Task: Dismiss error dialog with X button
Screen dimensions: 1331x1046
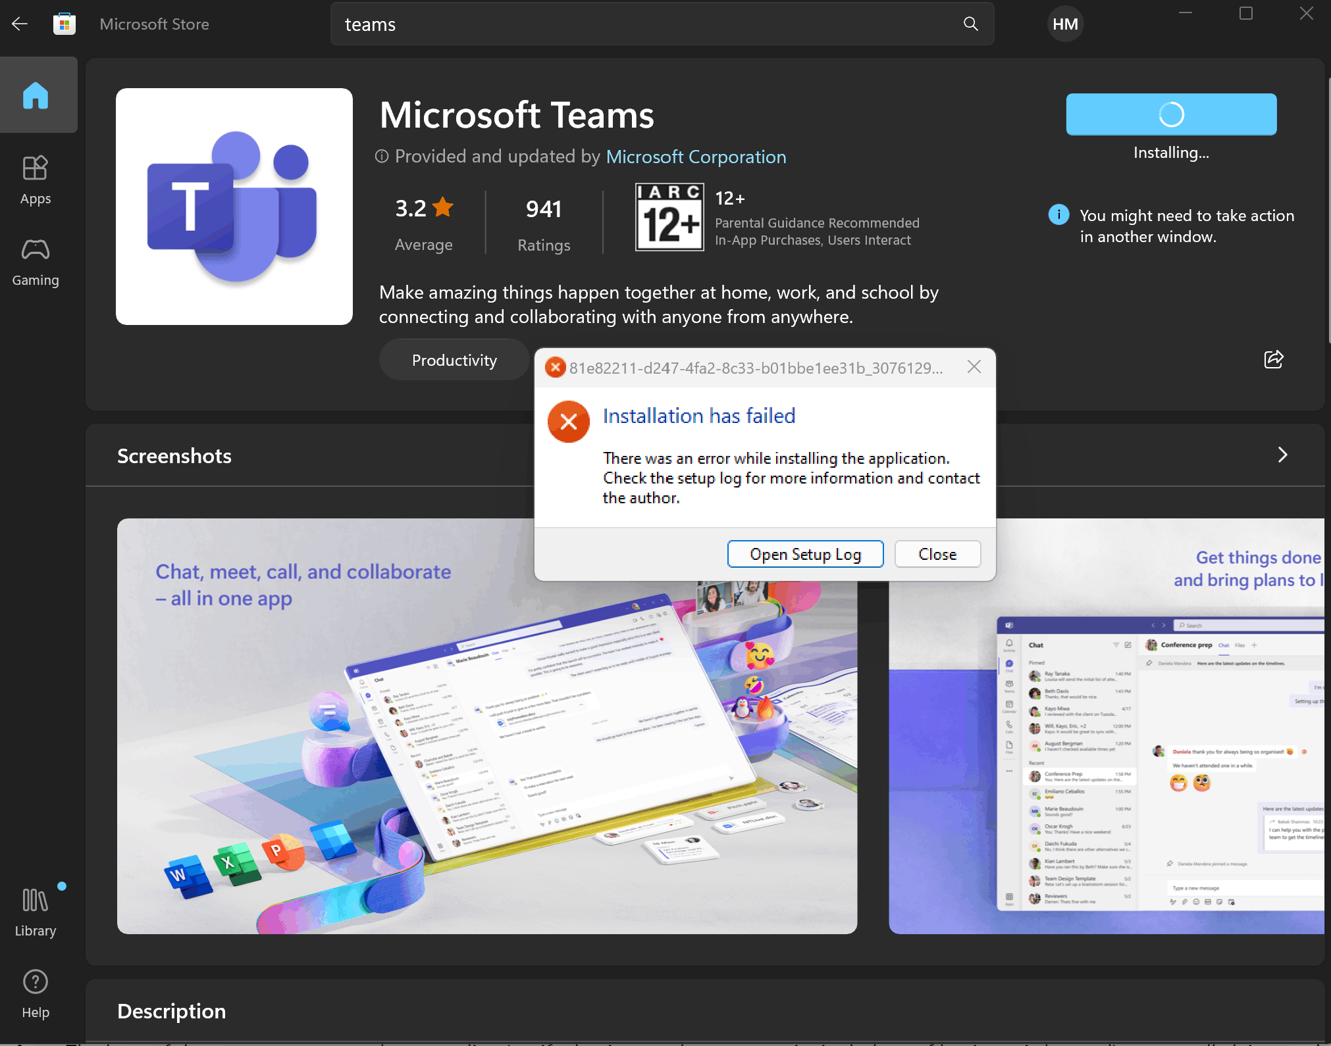Action: pyautogui.click(x=974, y=367)
